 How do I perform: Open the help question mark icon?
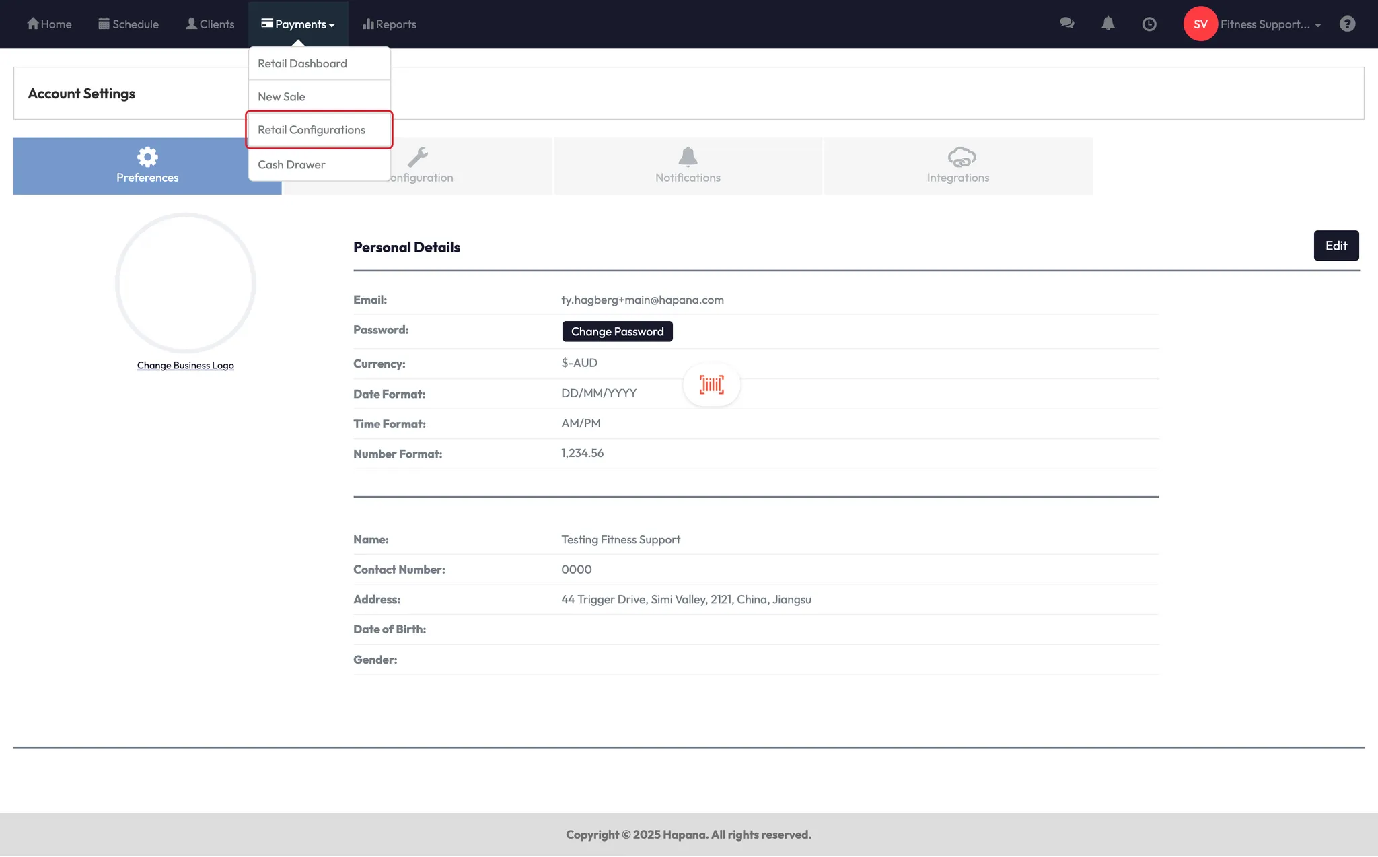tap(1347, 24)
